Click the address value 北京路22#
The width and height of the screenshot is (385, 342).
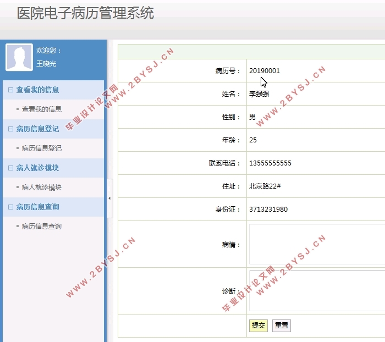265,186
